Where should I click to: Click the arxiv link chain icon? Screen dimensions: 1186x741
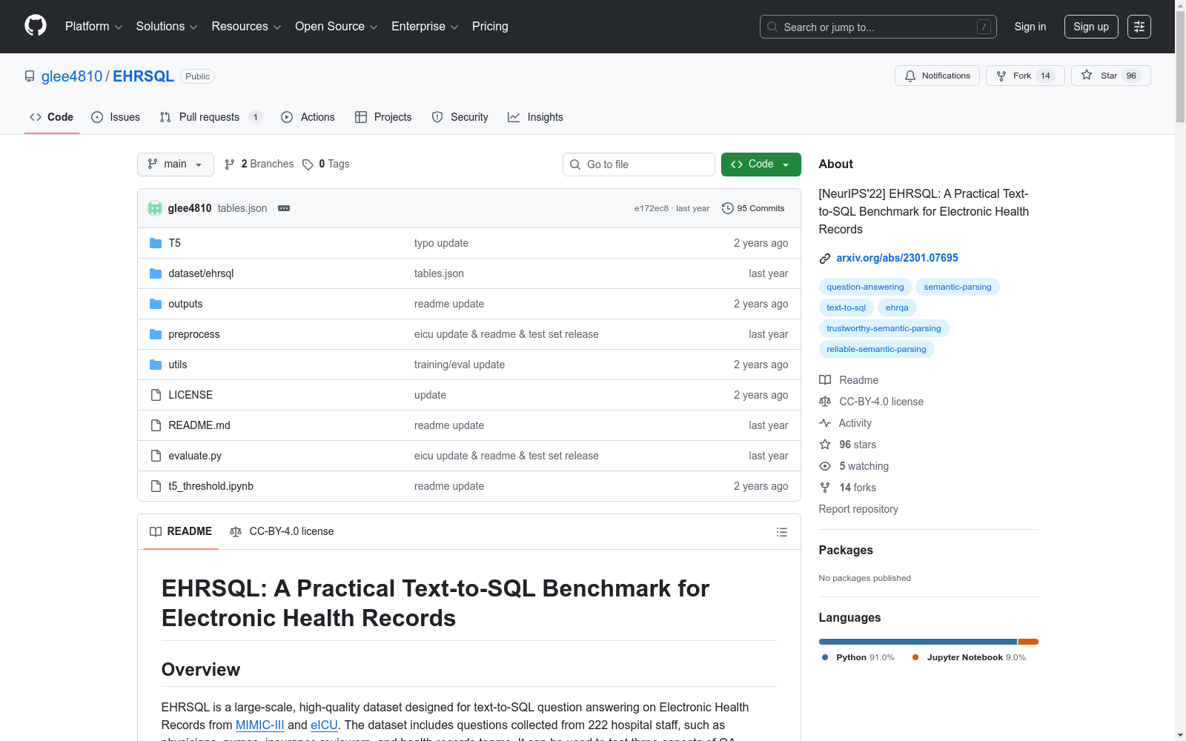pyautogui.click(x=825, y=259)
